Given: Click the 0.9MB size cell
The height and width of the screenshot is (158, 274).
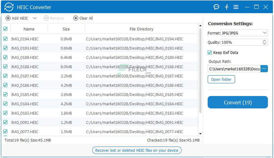Looking at the screenshot, I should [66, 39].
